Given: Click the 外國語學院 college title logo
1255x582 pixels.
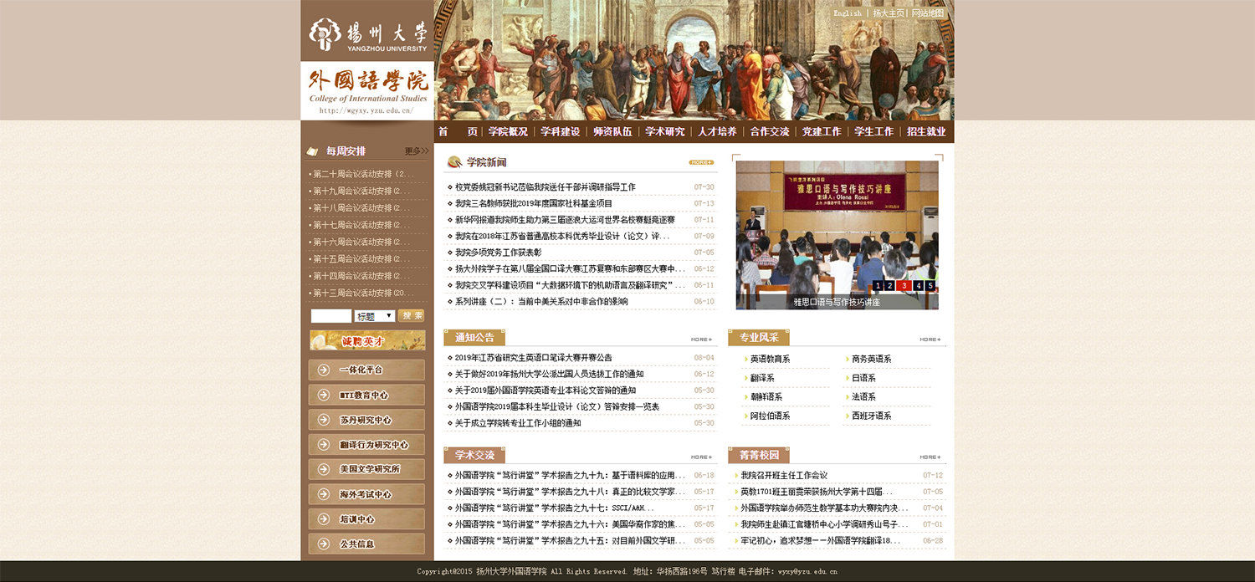Looking at the screenshot, I should (368, 80).
